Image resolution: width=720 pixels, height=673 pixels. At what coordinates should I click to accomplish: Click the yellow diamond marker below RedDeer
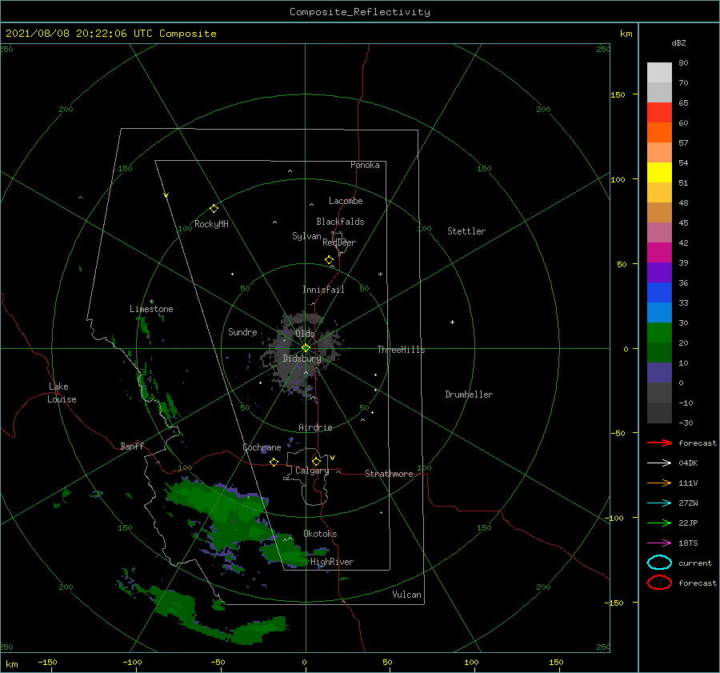point(330,259)
